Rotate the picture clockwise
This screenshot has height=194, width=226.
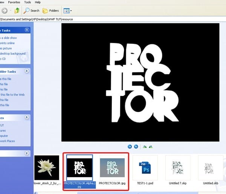coord(145,147)
